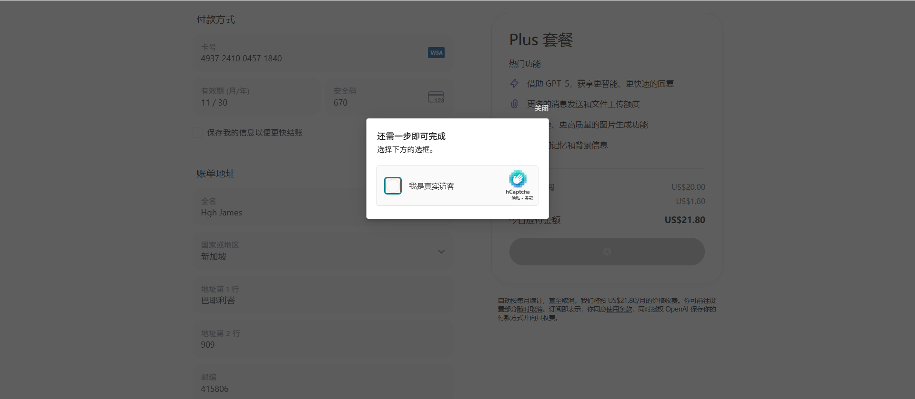Image resolution: width=915 pixels, height=399 pixels.
Task: Open the hCaptcha 隐私 link
Action: click(516, 198)
